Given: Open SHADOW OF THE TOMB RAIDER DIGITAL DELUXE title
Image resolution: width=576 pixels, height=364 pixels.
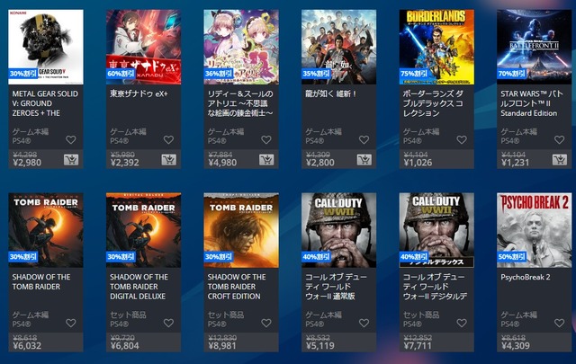Looking at the screenshot, I should click(139, 287).
